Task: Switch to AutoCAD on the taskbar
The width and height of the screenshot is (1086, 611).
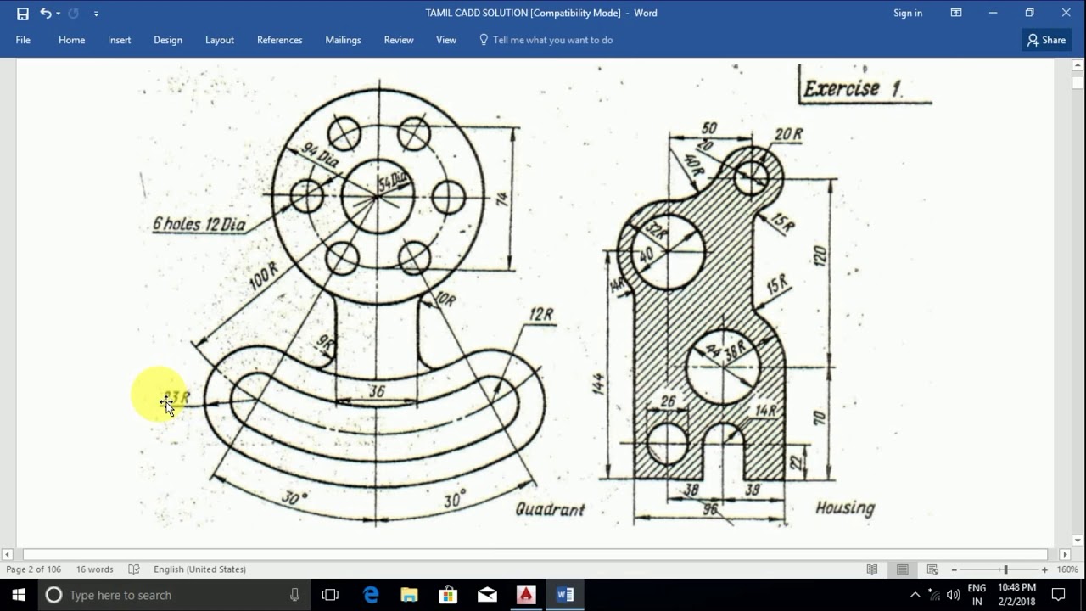Action: pyautogui.click(x=527, y=595)
